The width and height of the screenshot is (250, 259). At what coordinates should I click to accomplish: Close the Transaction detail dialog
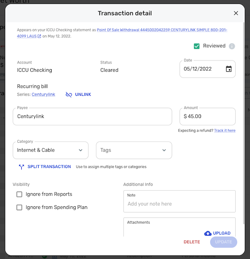tap(236, 13)
